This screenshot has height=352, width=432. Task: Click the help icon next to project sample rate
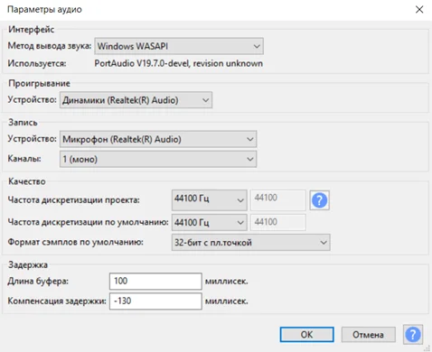point(319,200)
